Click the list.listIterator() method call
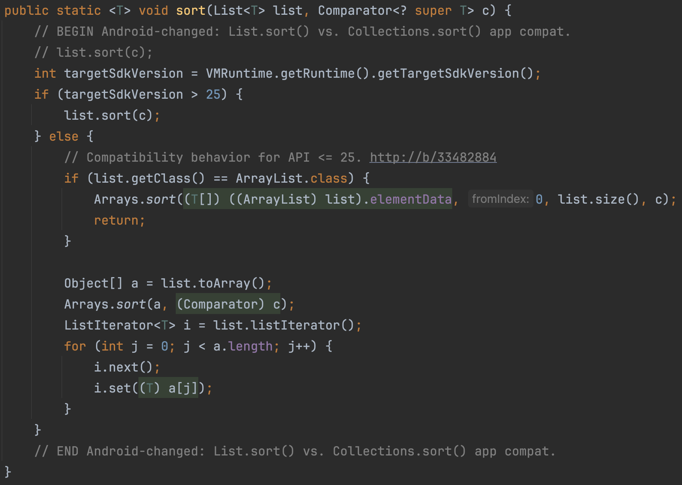Viewport: 682px width, 485px height. (283, 325)
